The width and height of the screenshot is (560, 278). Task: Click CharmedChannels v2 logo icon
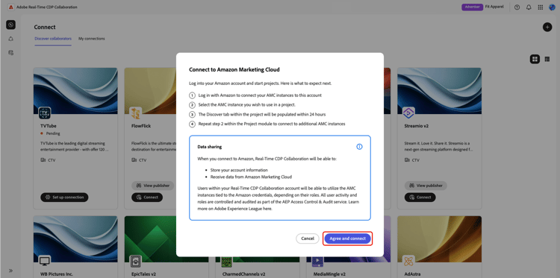[227, 262]
